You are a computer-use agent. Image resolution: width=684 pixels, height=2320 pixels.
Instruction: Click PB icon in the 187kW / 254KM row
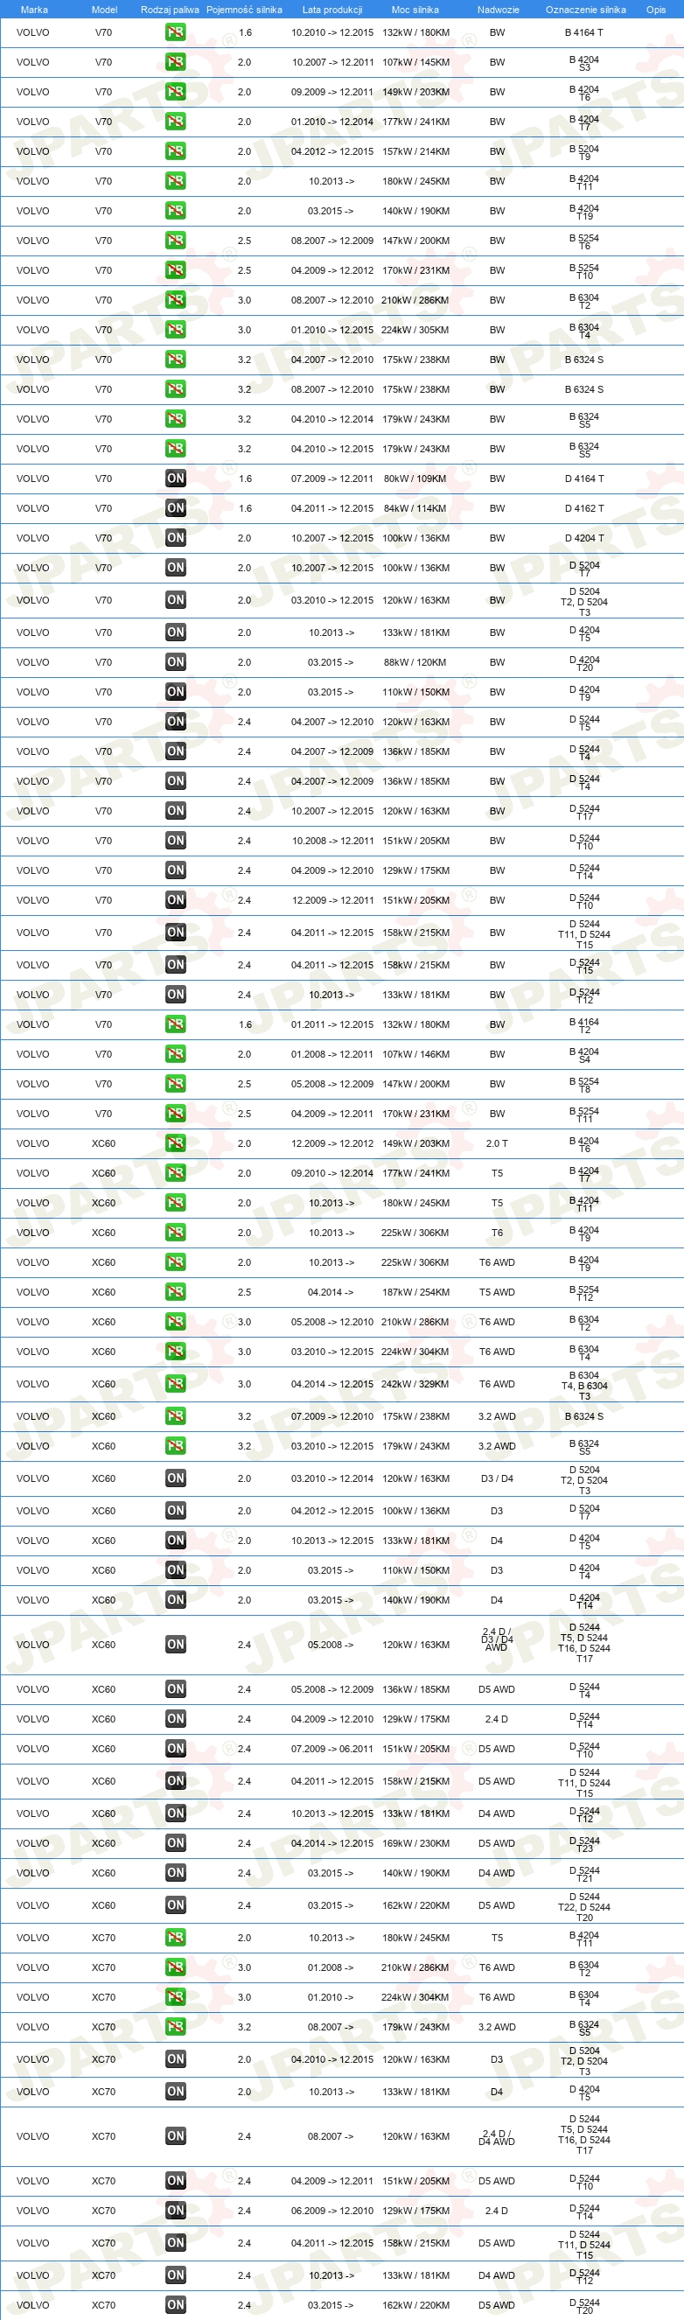point(176,1291)
